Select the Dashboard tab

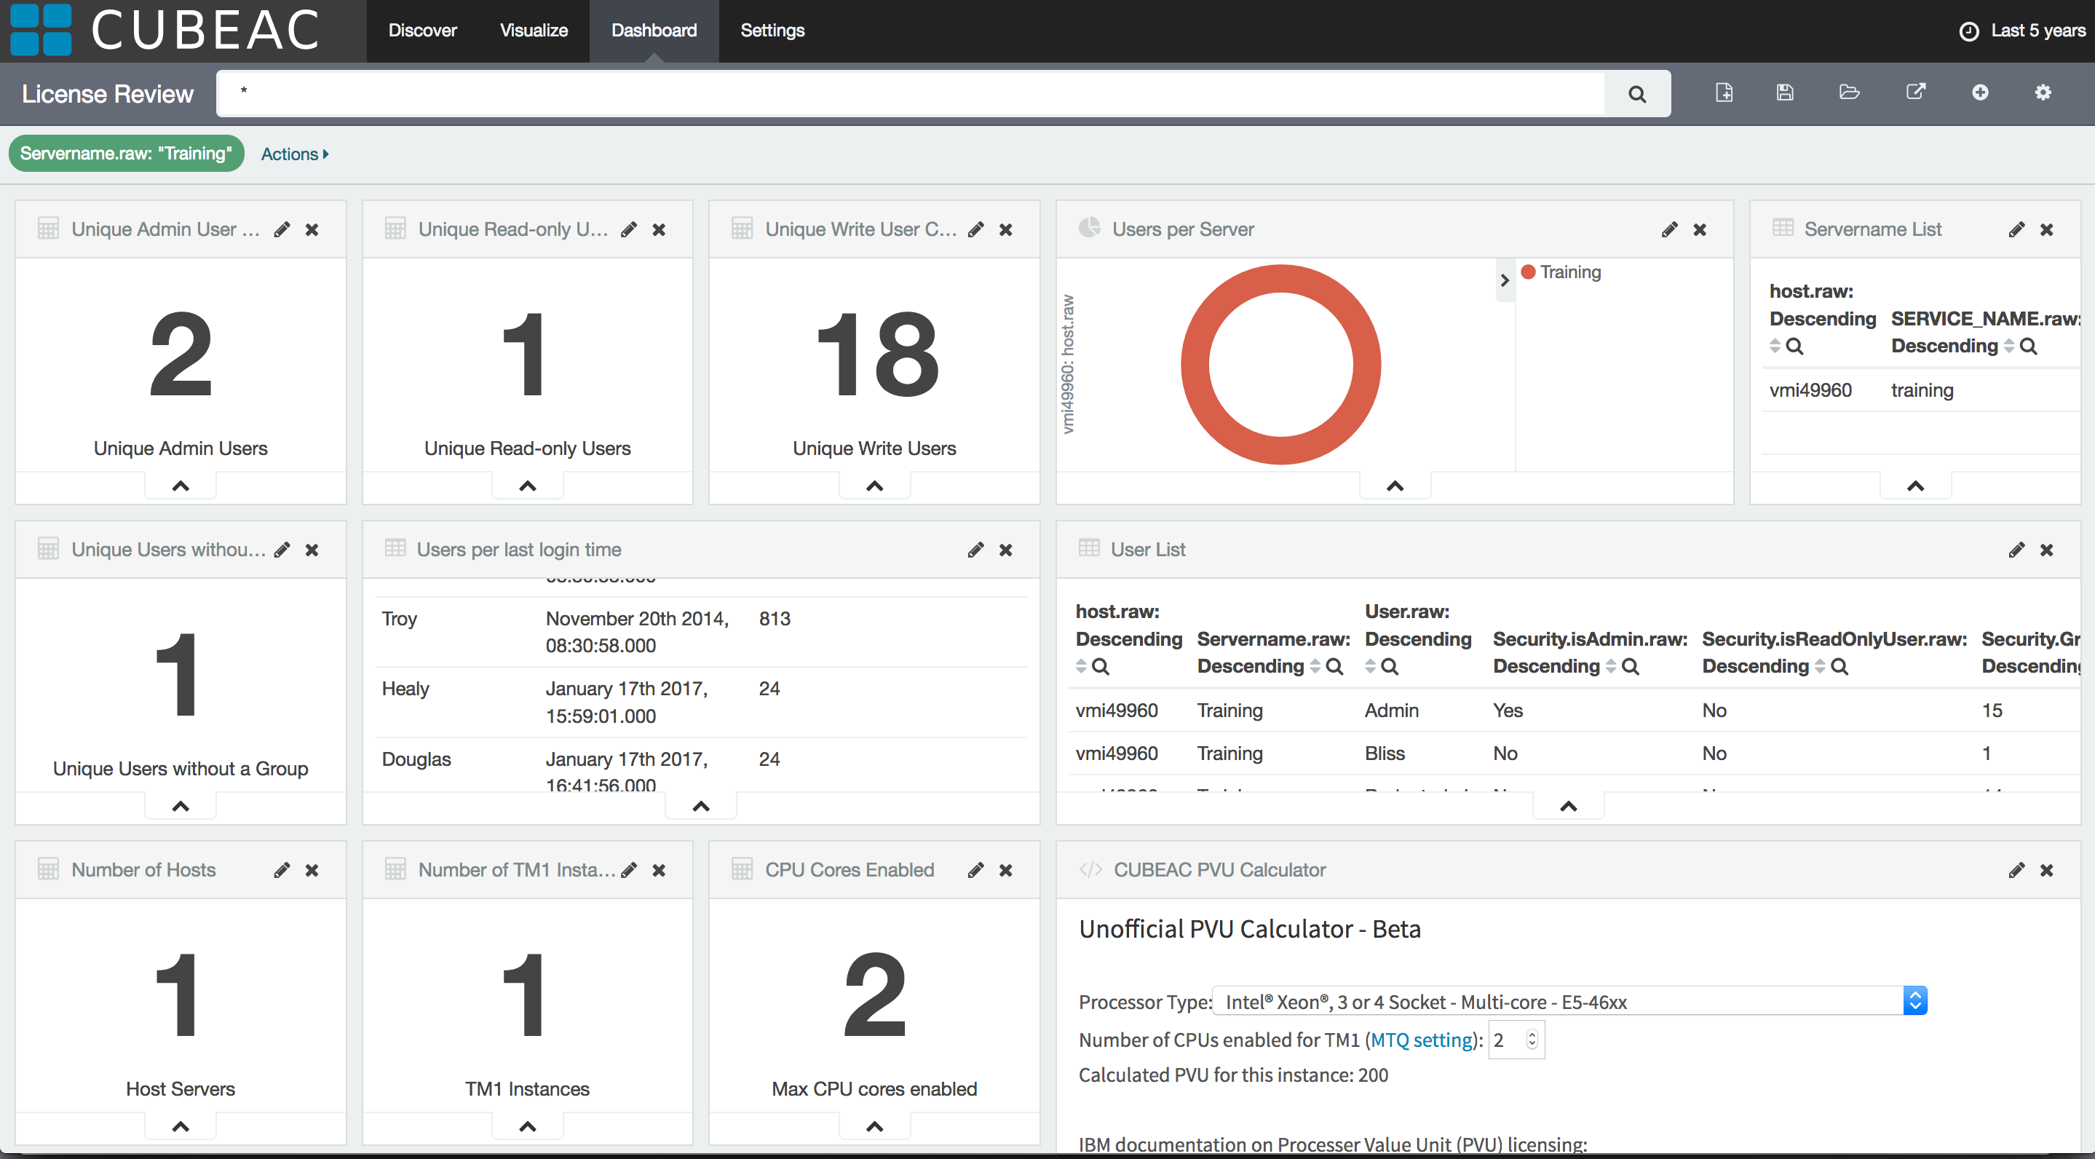654,30
